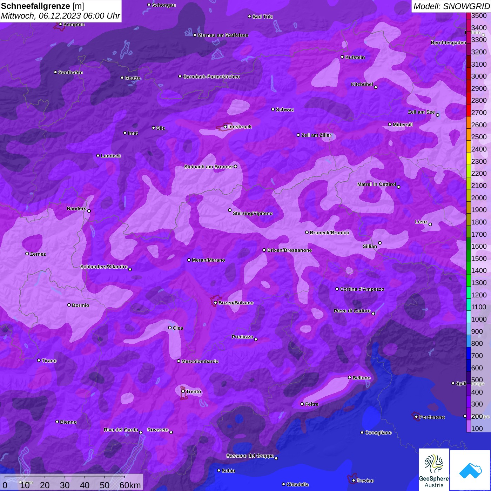
Task: Select the Schwaz location marker
Action: 273,109
